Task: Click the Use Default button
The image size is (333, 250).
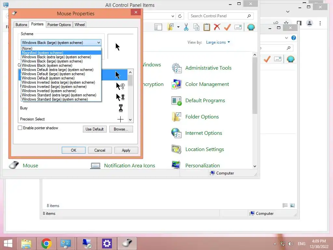Action: pos(95,129)
